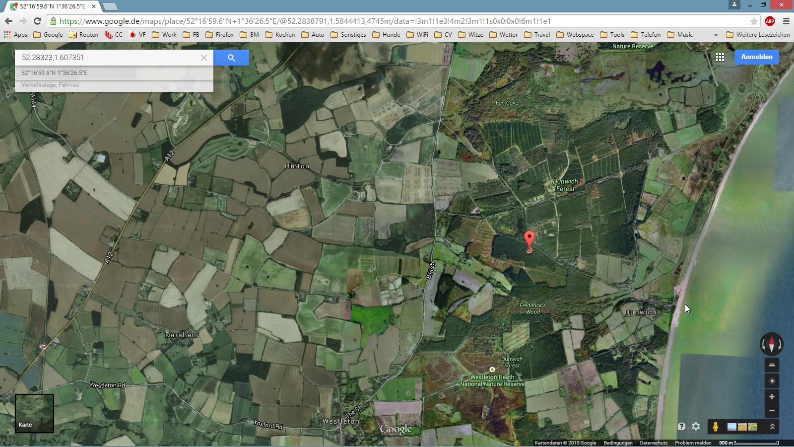Open the Chrome profile avatar button
This screenshot has height=447, width=794.
point(734,4)
